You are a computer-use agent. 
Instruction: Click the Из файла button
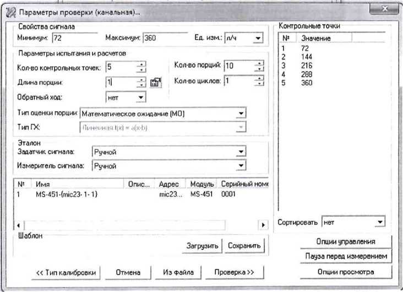point(178,273)
